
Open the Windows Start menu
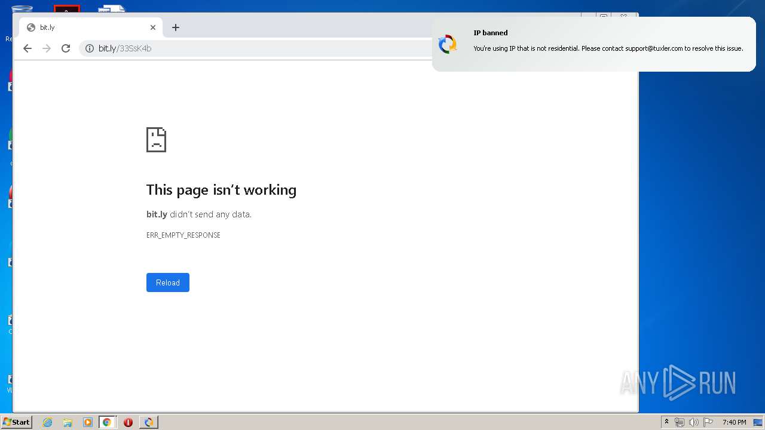16,422
